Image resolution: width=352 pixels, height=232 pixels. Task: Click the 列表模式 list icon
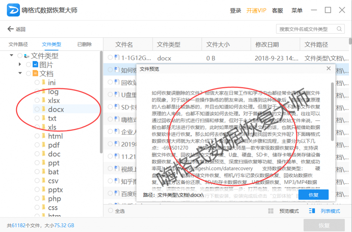click(x=312, y=211)
